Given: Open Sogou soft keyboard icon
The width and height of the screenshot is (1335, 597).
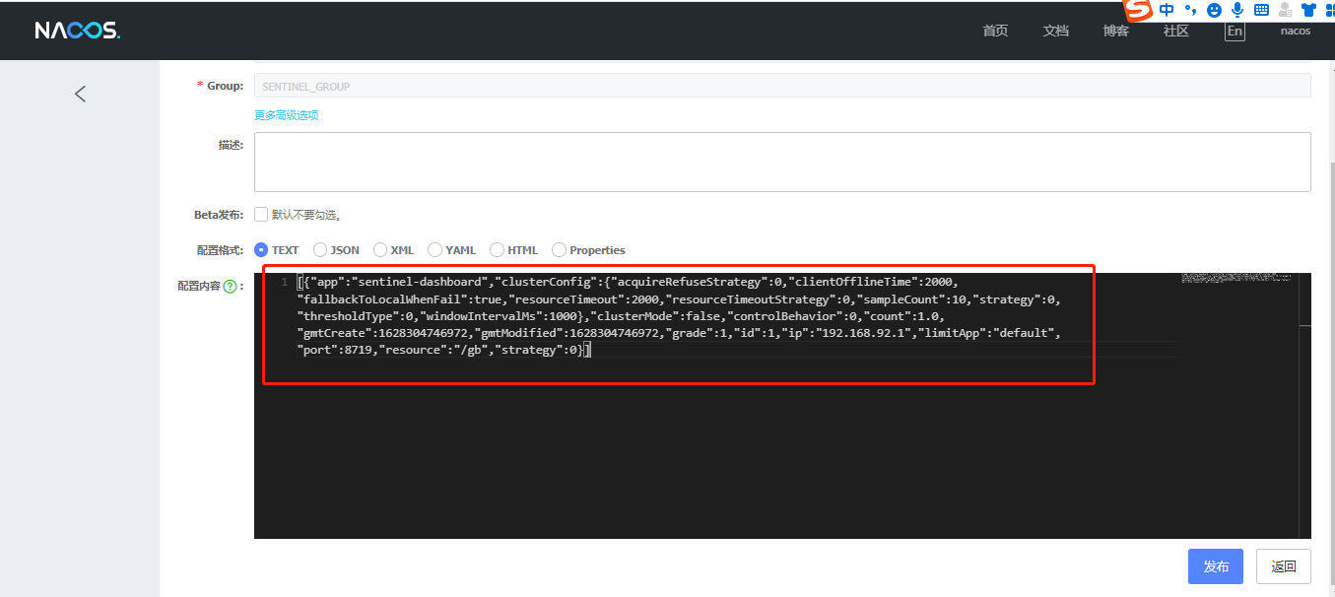Looking at the screenshot, I should click(1261, 10).
